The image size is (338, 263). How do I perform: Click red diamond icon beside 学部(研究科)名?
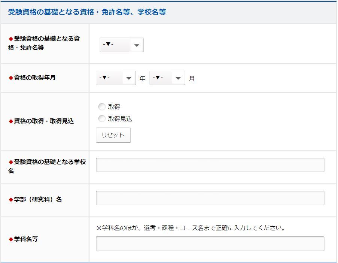(11, 200)
